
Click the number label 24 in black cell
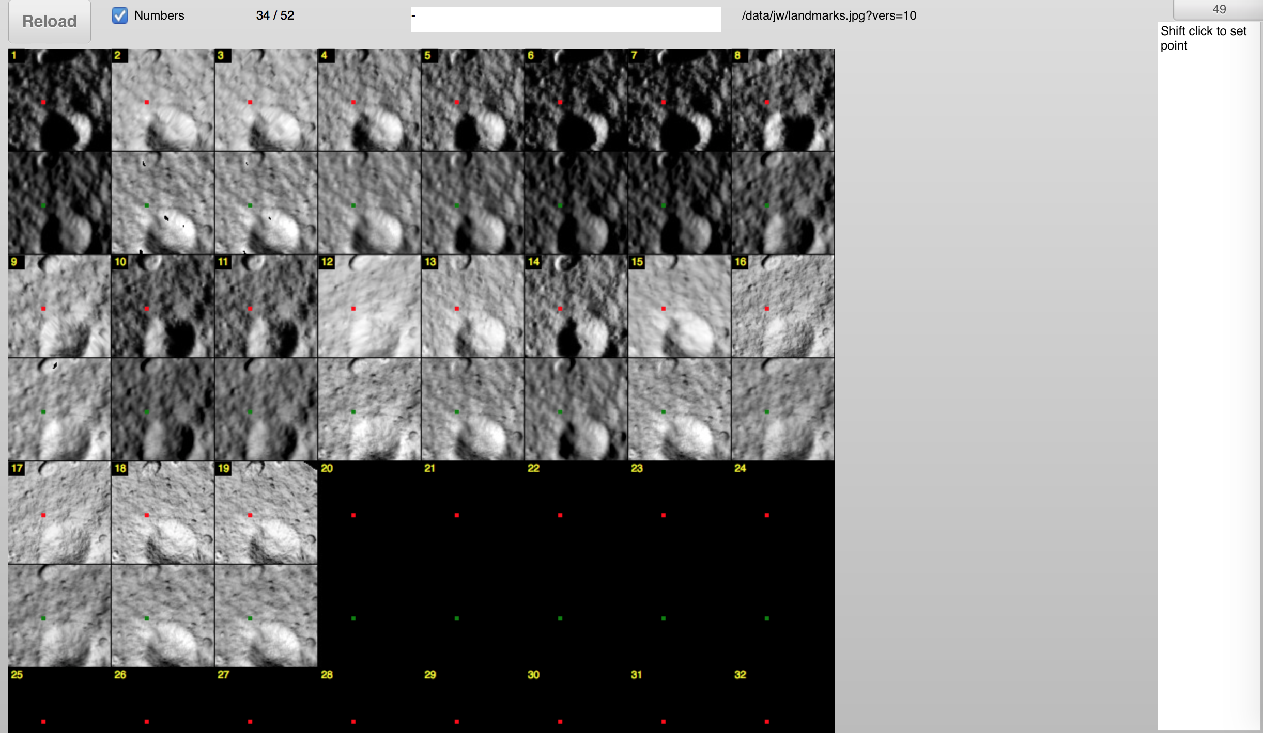click(x=740, y=468)
